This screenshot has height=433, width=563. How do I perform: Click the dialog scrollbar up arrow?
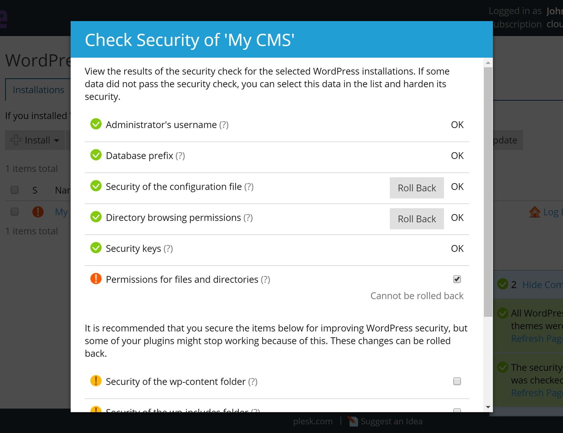488,63
